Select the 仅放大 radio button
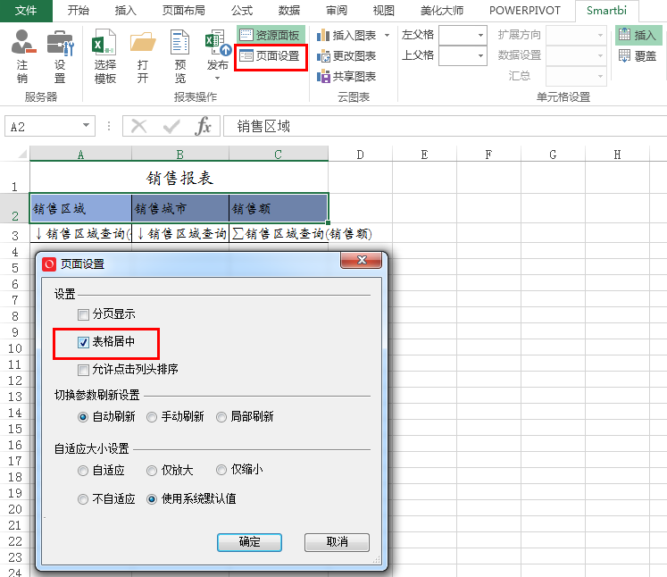Screen dimensions: 667x577 tap(152, 471)
